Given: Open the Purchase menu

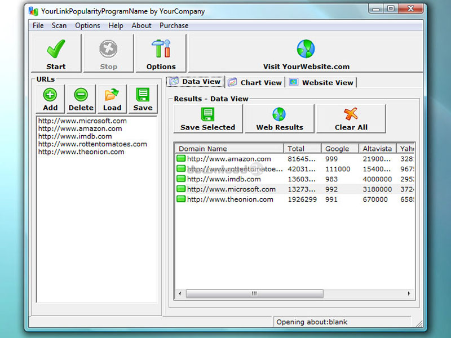Looking at the screenshot, I should coord(174,25).
